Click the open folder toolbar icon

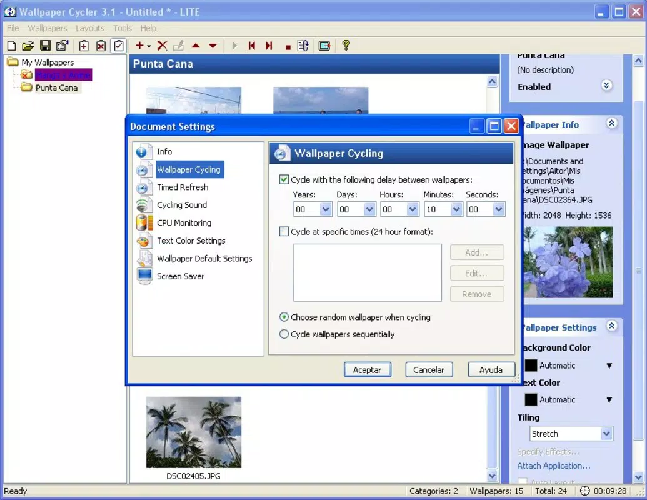tap(28, 46)
